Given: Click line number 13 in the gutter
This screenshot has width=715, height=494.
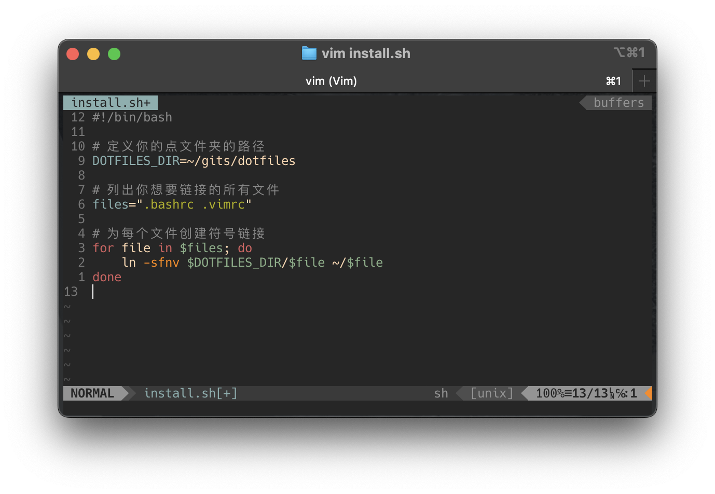Looking at the screenshot, I should pyautogui.click(x=71, y=292).
